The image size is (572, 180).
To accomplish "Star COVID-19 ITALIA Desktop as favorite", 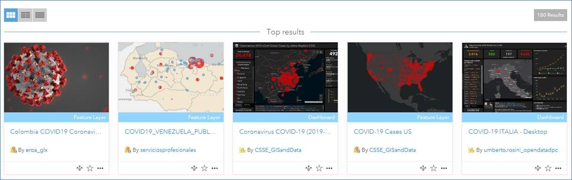I will 548,168.
